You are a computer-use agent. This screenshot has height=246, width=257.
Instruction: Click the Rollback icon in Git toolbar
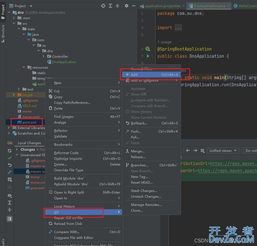(x=10, y=165)
